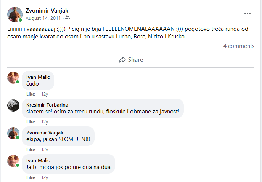
Task: Open Kresimir Torbarina's profile picture
Action: 13,105
